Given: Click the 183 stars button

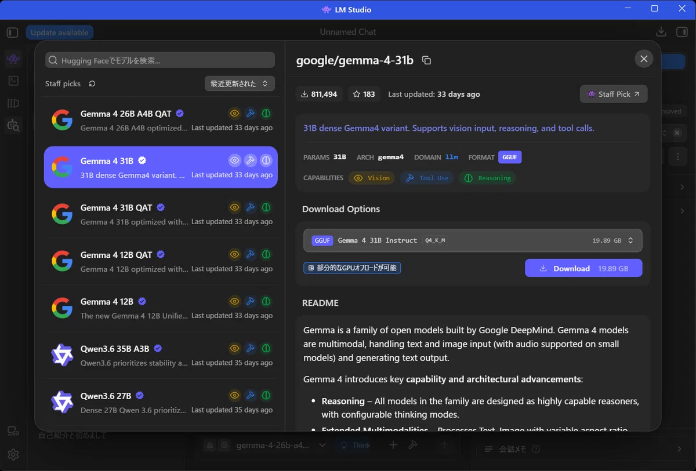Looking at the screenshot, I should pos(364,94).
